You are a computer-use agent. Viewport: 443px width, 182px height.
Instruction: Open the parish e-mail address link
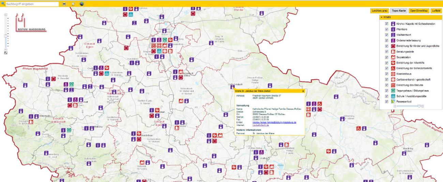(274, 122)
